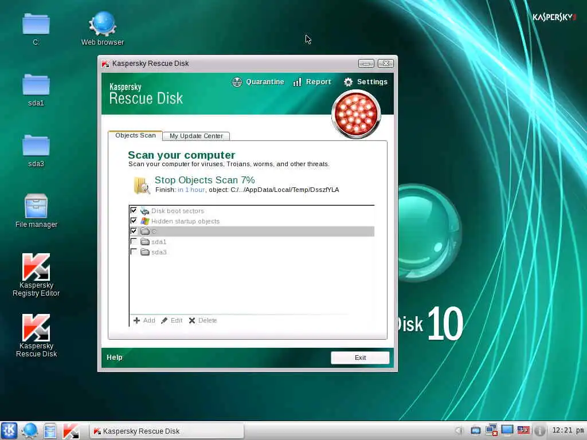Click the network connection tray icon
The image size is (587, 440).
tap(491, 430)
